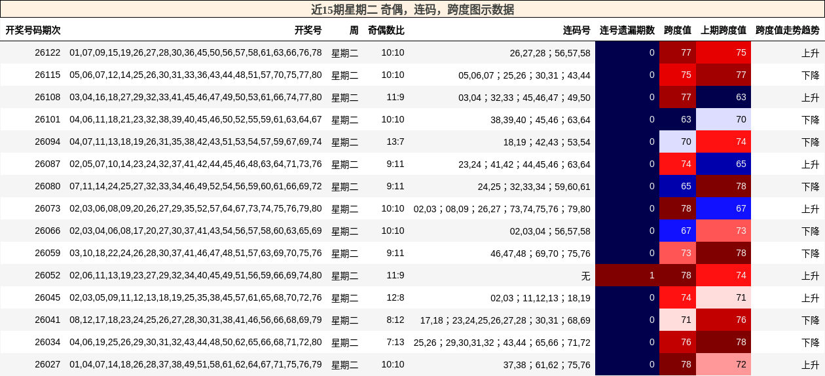Click the 26094 row's winning numbers
Screen dimensions: 825x376
(x=196, y=141)
